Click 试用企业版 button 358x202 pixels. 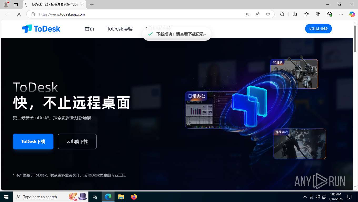(318, 29)
